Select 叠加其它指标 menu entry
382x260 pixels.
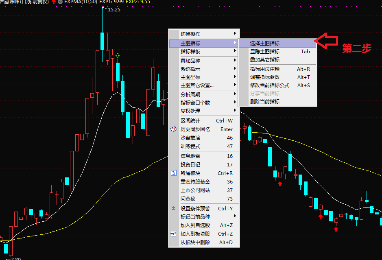[x=277, y=60]
